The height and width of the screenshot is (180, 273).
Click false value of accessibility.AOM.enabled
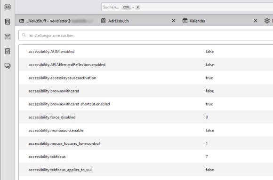click(209, 52)
